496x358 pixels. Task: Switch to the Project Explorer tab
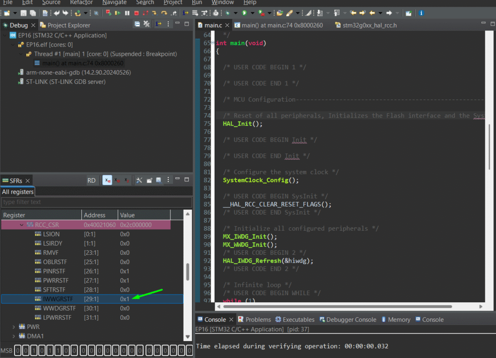pos(65,25)
